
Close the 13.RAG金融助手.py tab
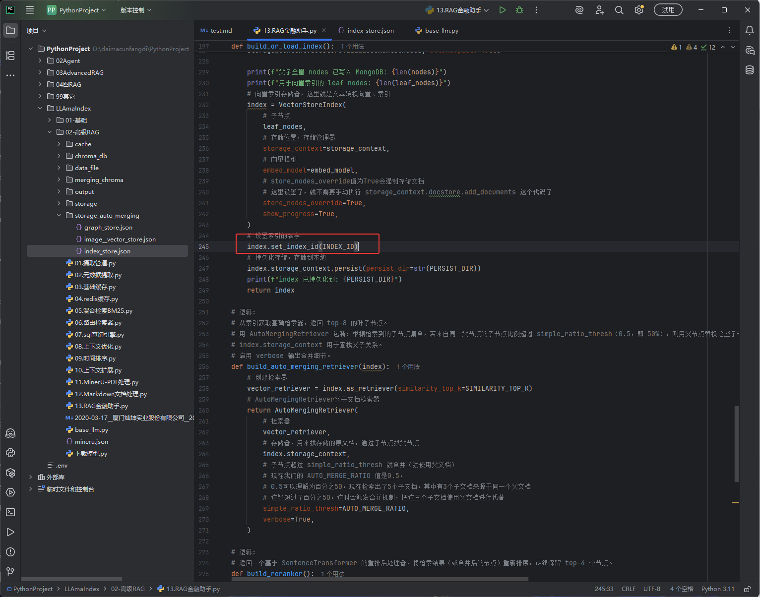pos(324,31)
